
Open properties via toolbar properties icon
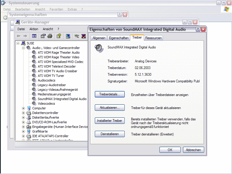click(x=43, y=36)
